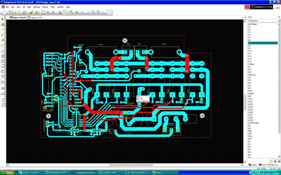Viewport: 281px width, 175px height.
Task: Toggle the grid display toolbar button
Action: click(65, 13)
